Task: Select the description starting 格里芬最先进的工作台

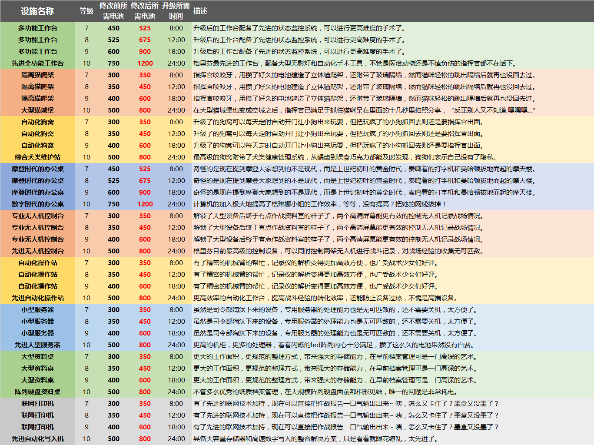Action: 355,63
